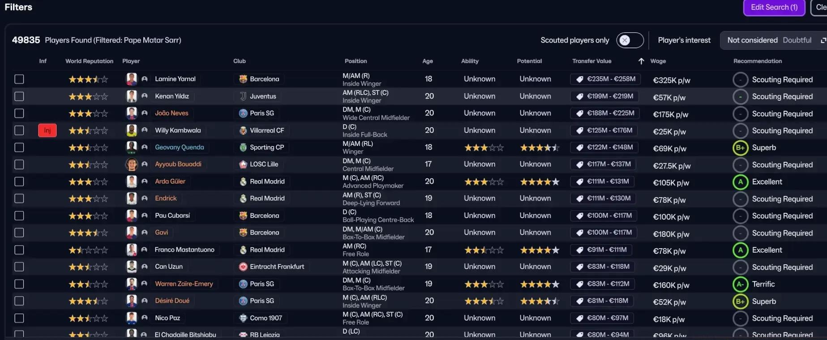Click the Edit Search (1) button
This screenshot has height=340, width=827.
point(774,7)
